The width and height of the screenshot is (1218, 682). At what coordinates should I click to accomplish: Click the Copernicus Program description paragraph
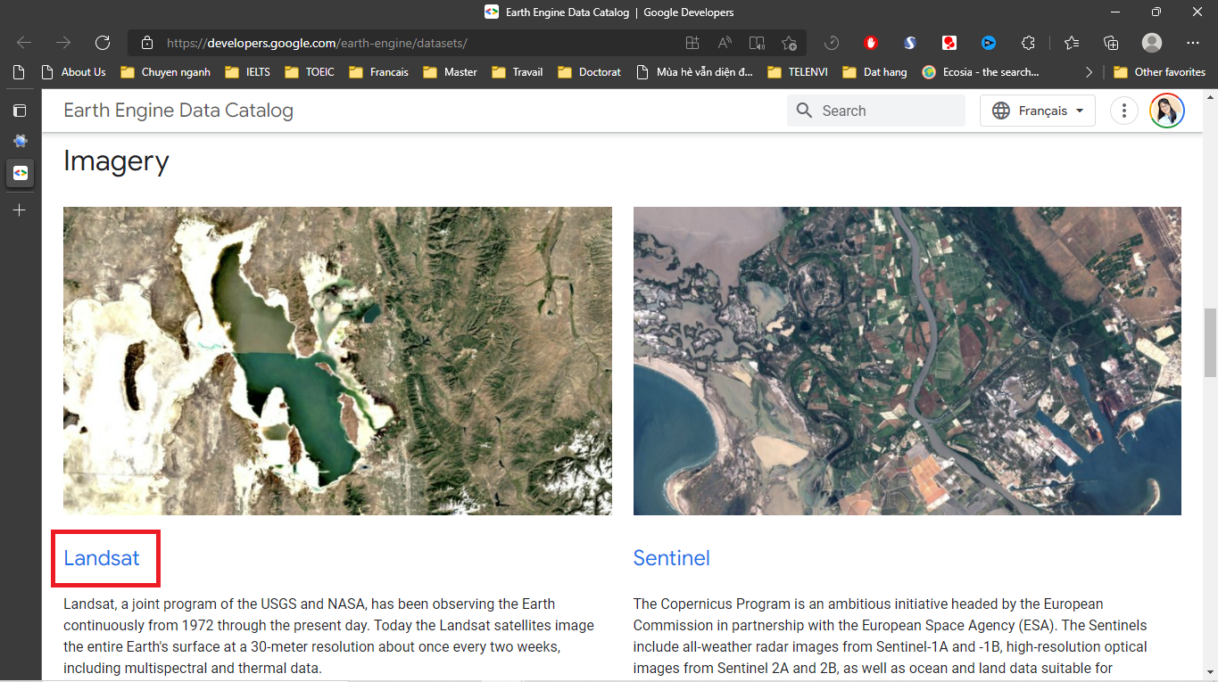coord(891,636)
